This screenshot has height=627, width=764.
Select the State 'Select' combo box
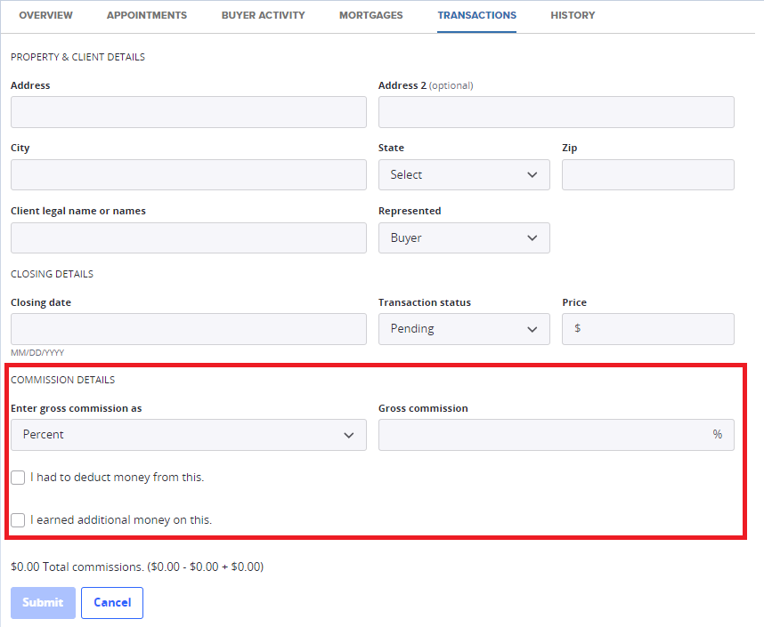pos(464,175)
